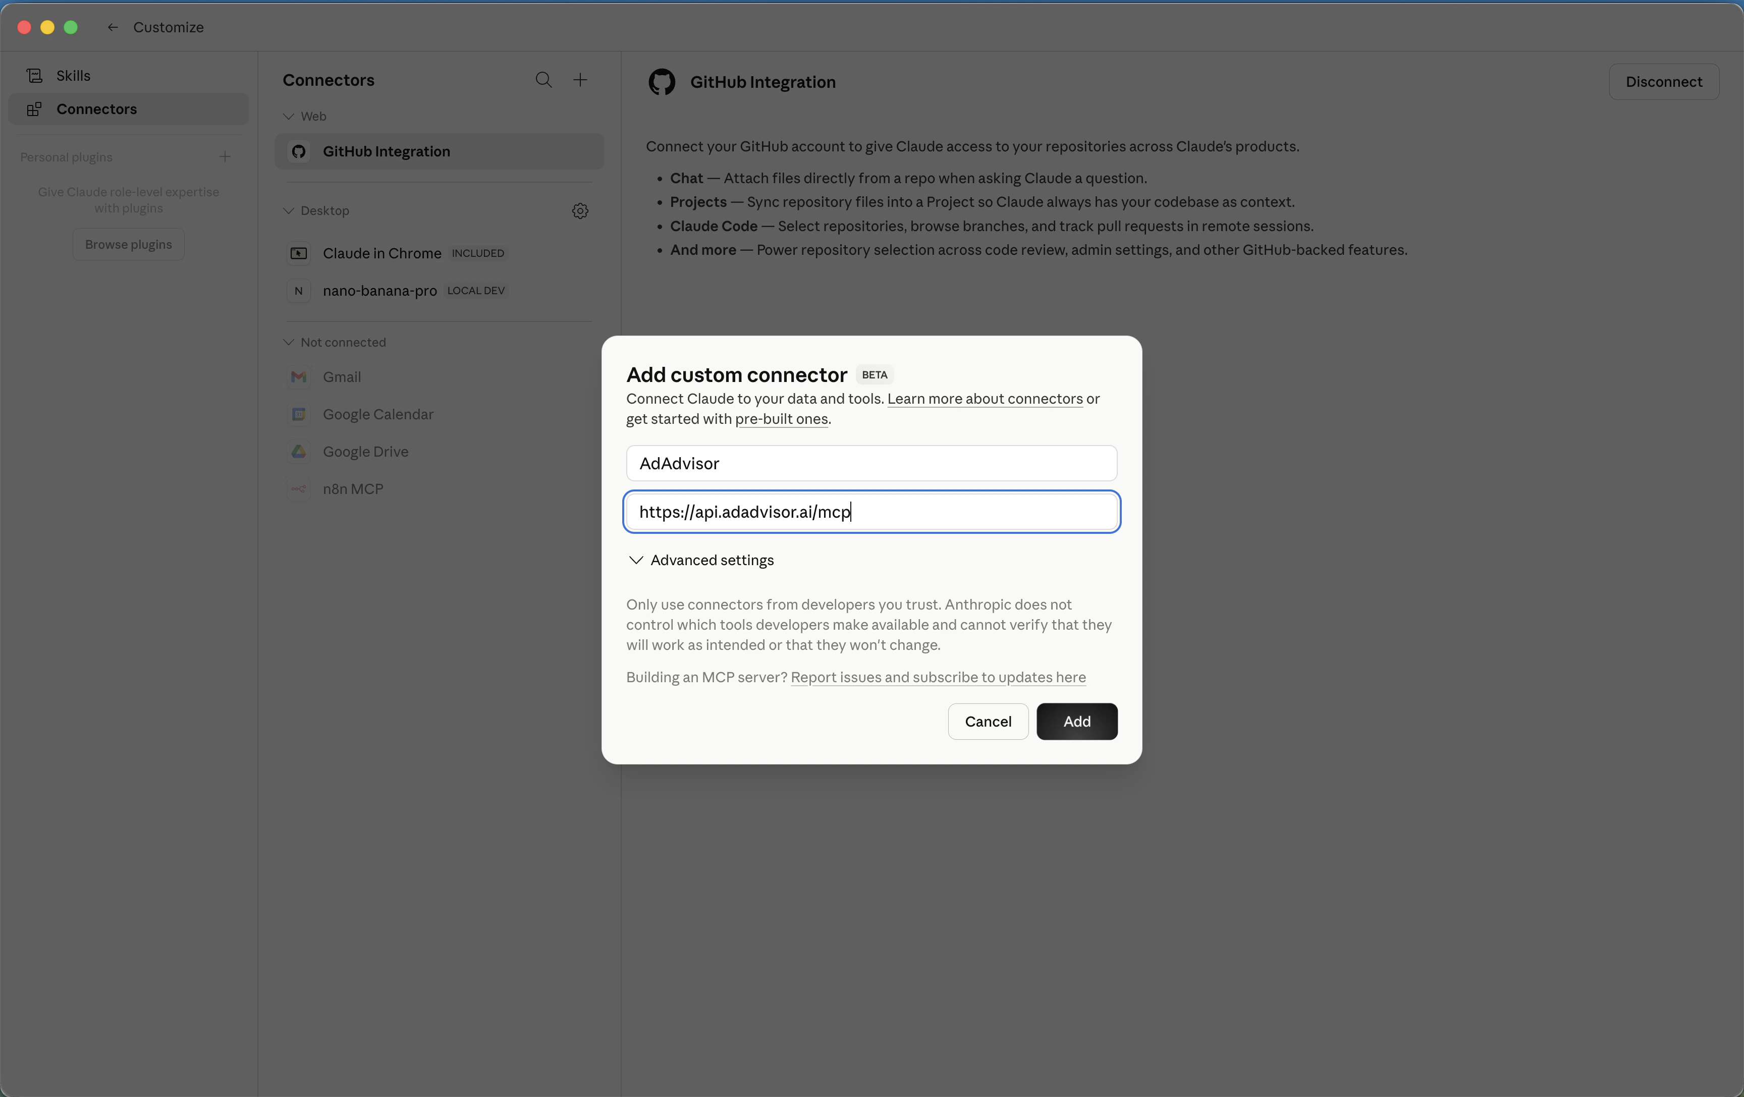1744x1097 pixels.
Task: Select Claude in Chrome connector
Action: (x=439, y=253)
